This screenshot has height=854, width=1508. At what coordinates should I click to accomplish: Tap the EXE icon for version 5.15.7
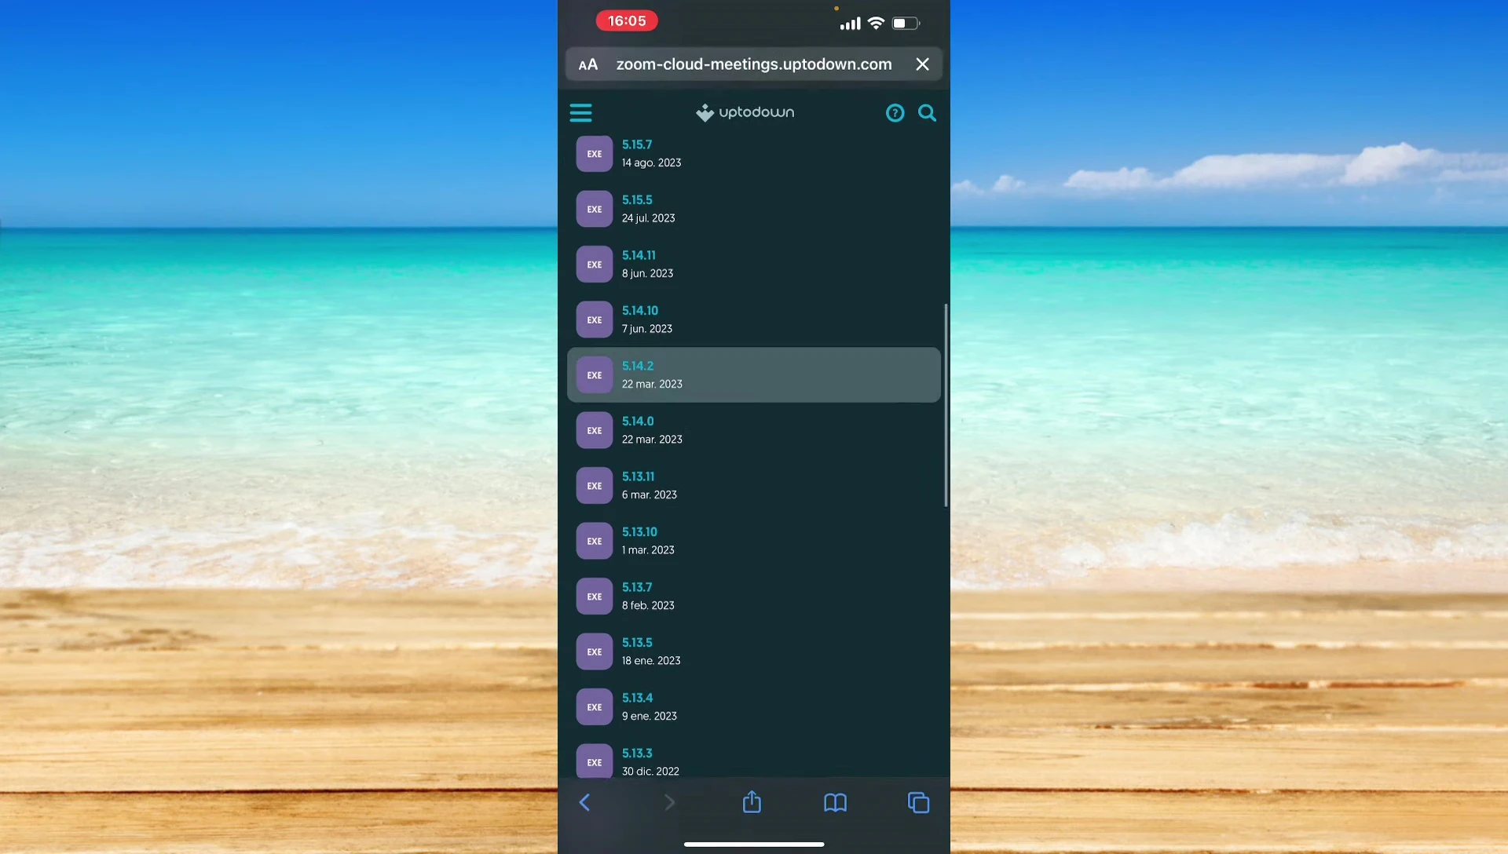click(595, 154)
